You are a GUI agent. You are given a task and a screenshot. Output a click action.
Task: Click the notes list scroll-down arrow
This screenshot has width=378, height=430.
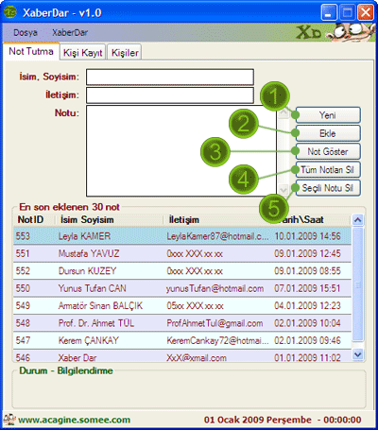[357, 354]
